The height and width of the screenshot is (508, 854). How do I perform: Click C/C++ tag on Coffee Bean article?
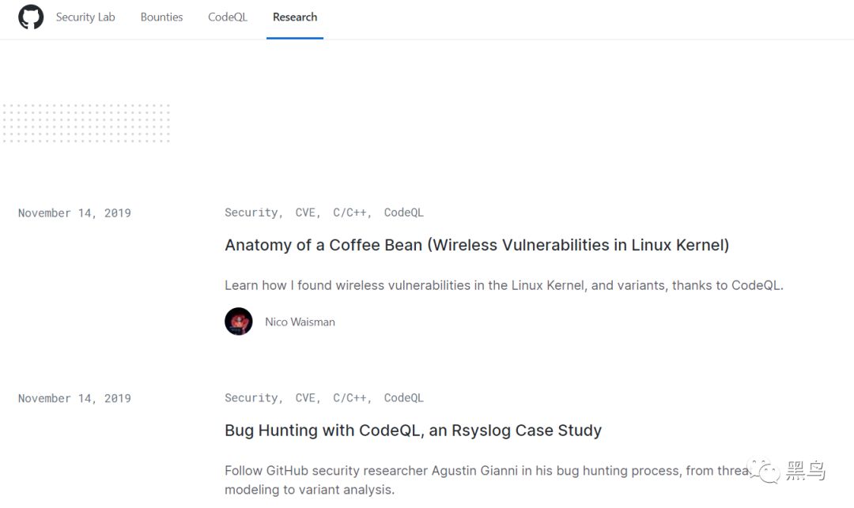pyautogui.click(x=350, y=213)
